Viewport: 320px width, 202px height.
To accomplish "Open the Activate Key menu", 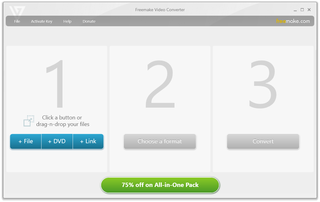I will (x=42, y=21).
